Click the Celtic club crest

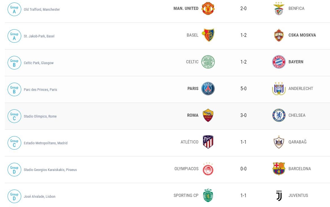click(208, 62)
